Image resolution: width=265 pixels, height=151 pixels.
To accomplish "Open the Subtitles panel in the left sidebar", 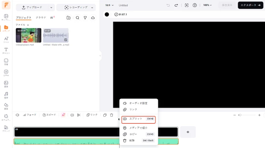I will pyautogui.click(x=6, y=62).
